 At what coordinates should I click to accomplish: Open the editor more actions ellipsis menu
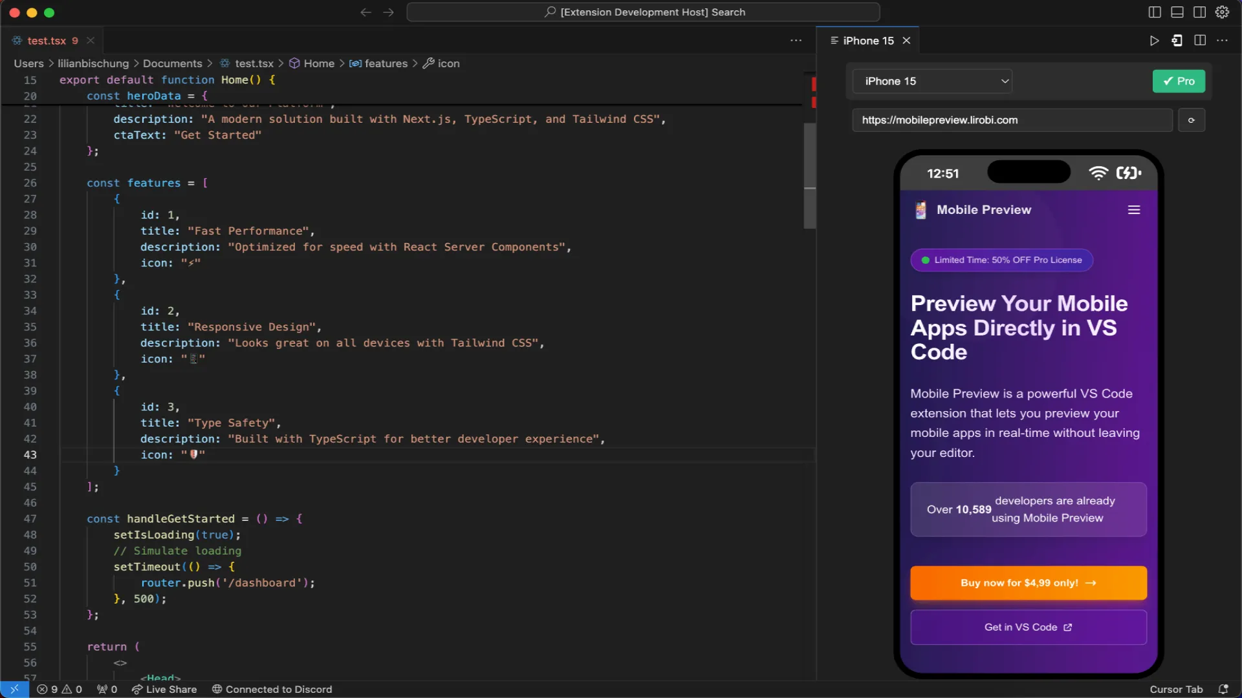pyautogui.click(x=796, y=40)
